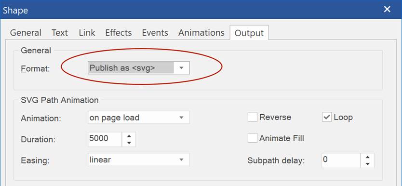Uncheck the Loop checkbox
Viewport: 402px width, 186px height.
coord(327,118)
